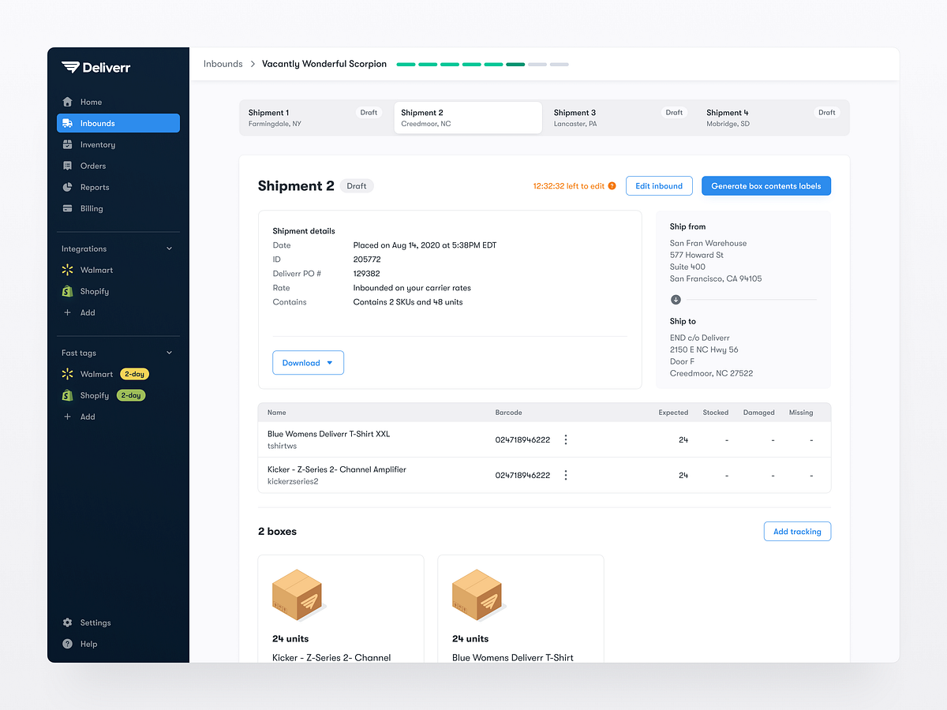947x710 pixels.
Task: Click the Add tracking button
Action: [797, 531]
